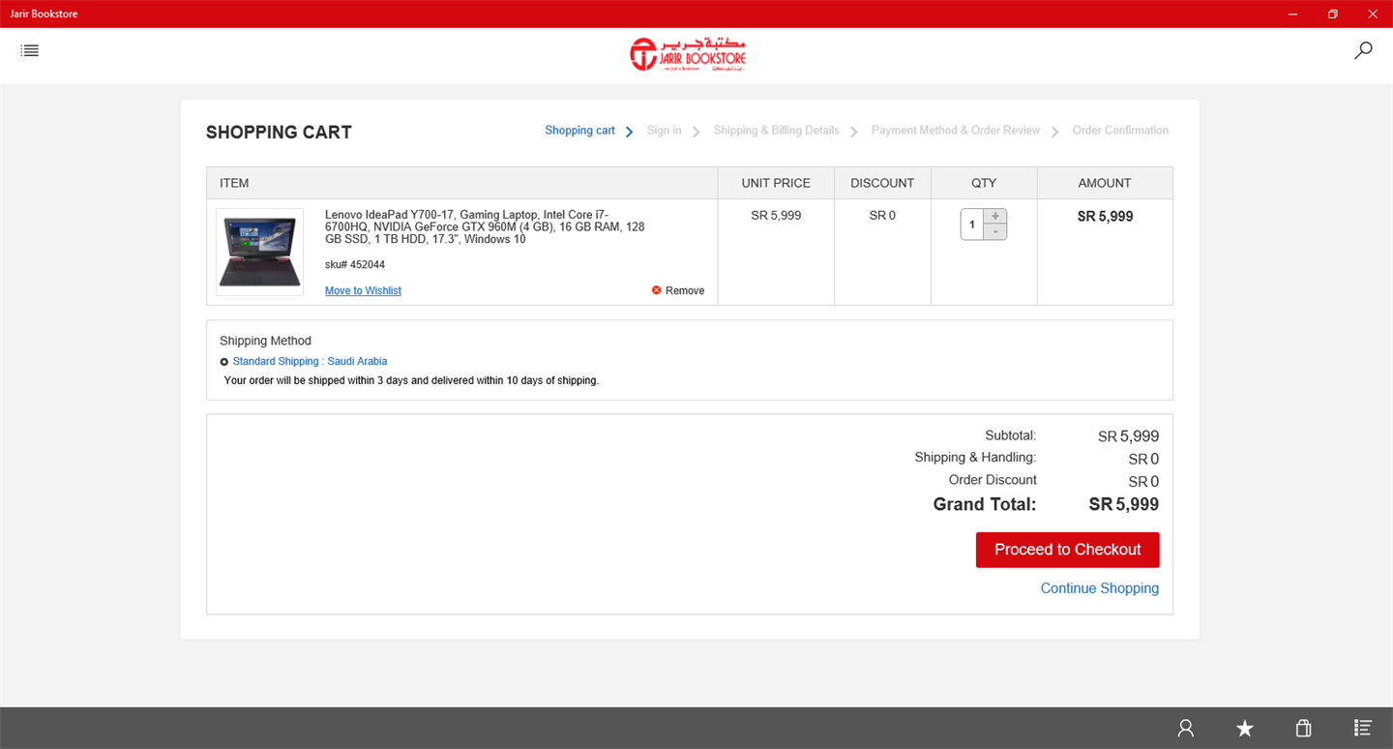Viewport: 1393px width, 749px height.
Task: Open the shopping bag icon in bottom bar
Action: (1303, 729)
